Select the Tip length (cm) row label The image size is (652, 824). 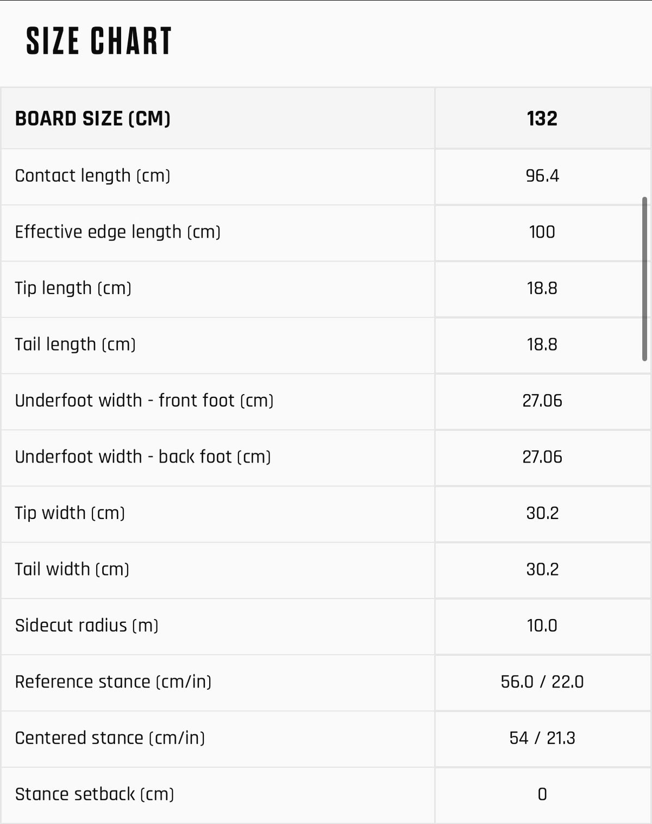pyautogui.click(x=73, y=288)
